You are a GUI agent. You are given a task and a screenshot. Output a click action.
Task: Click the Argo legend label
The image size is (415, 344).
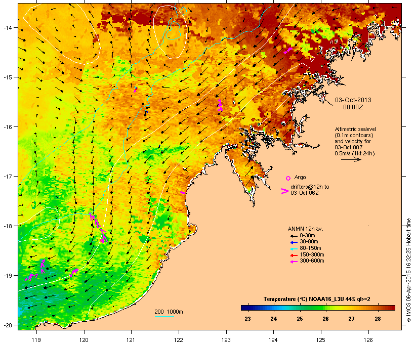pyautogui.click(x=300, y=177)
